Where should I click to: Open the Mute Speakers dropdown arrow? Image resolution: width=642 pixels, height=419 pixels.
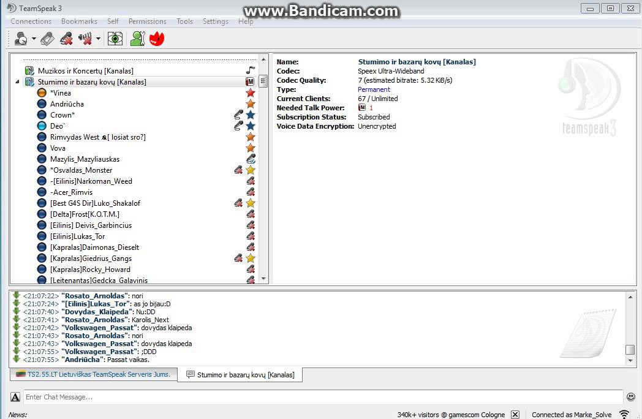click(98, 39)
